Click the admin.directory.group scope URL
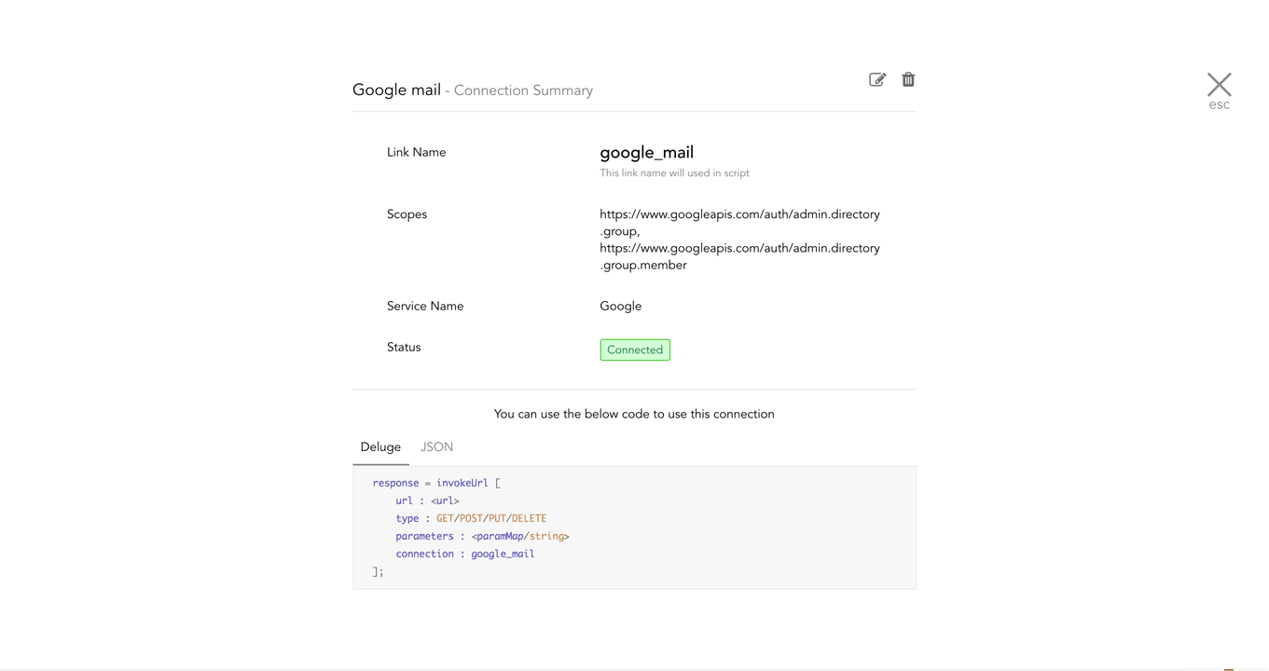 click(739, 223)
